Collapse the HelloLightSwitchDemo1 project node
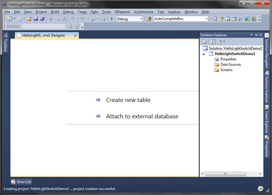 point(204,54)
